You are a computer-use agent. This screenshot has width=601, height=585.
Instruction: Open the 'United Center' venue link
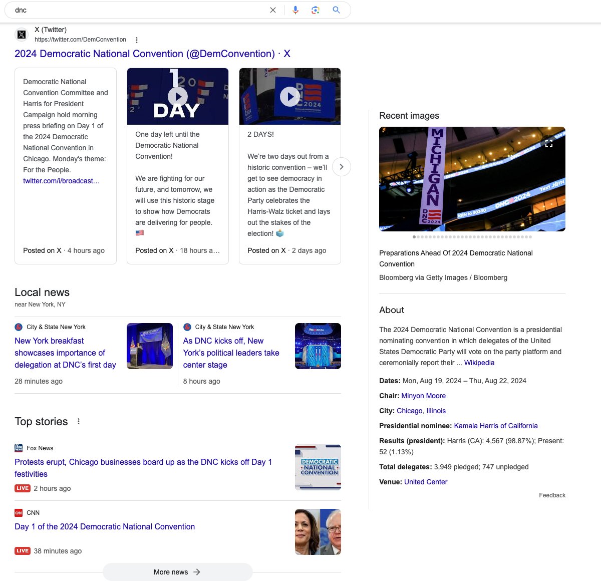click(x=426, y=482)
